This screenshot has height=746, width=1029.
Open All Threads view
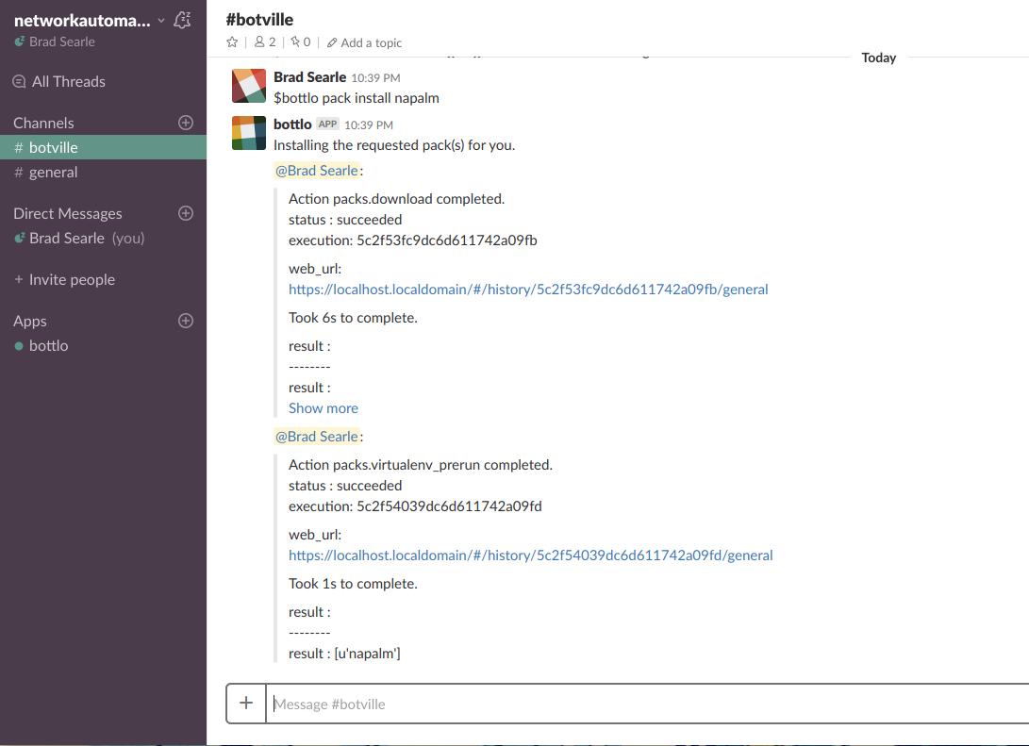[68, 82]
